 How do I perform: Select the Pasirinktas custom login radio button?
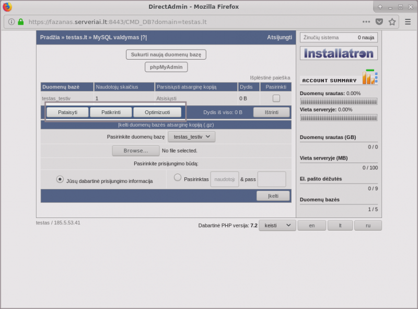click(x=178, y=178)
